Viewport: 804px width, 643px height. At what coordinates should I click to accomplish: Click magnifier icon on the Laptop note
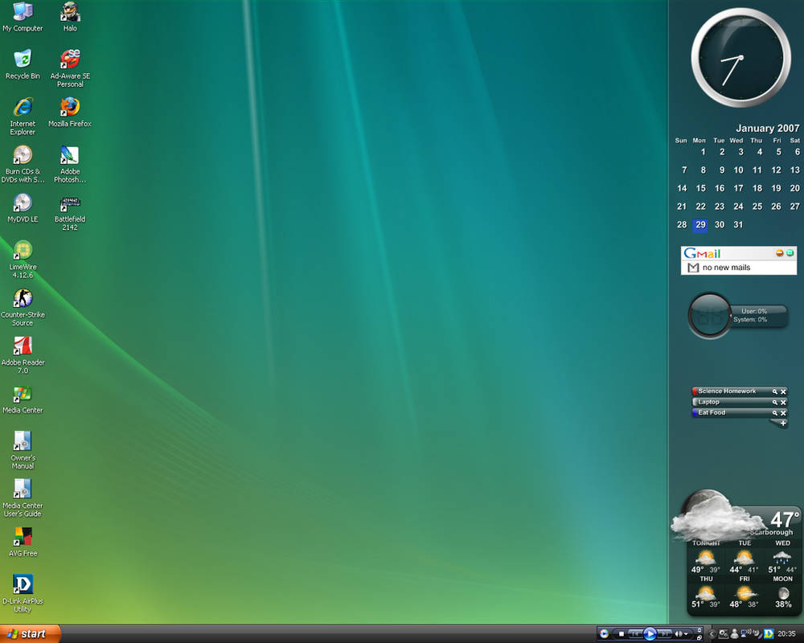pyautogui.click(x=775, y=403)
